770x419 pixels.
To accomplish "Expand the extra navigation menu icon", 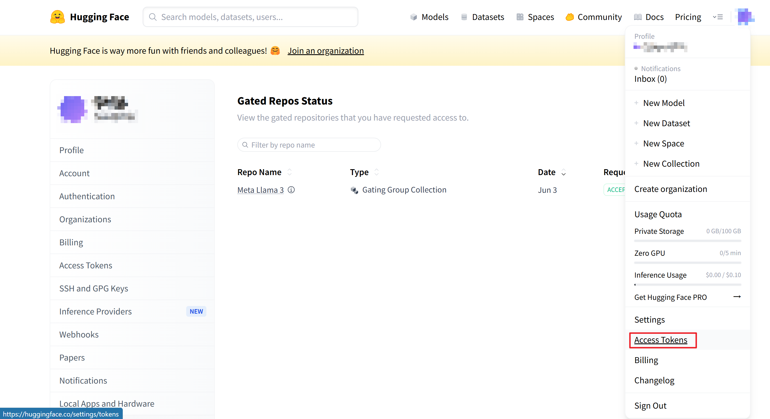I will (718, 17).
